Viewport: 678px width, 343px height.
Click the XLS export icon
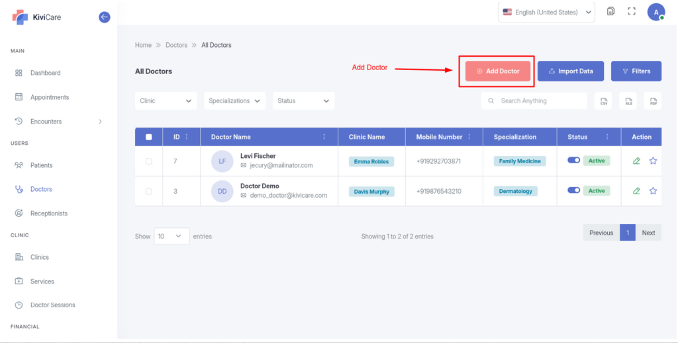(628, 101)
